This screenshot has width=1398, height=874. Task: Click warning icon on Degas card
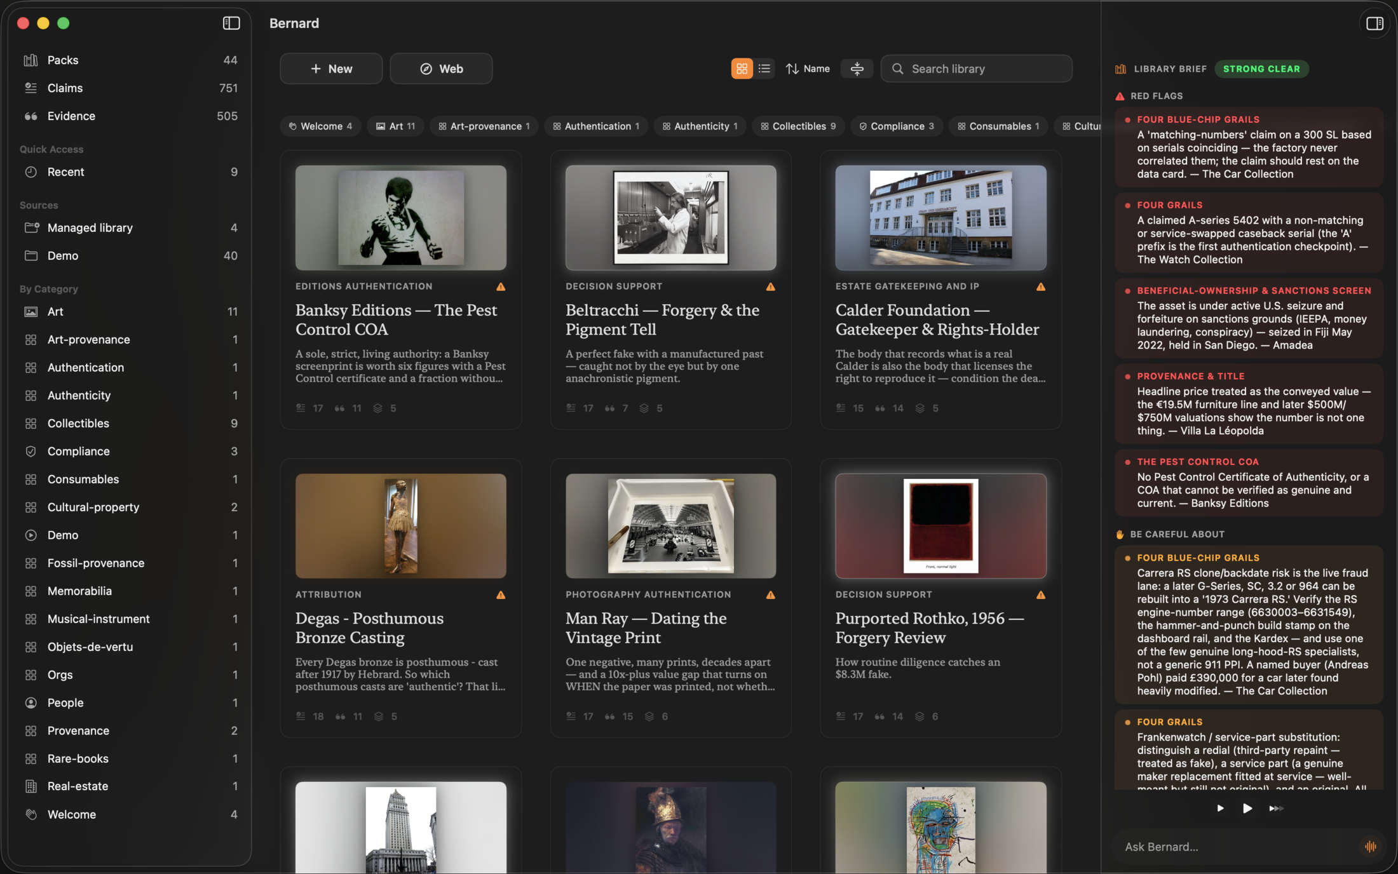tap(501, 595)
